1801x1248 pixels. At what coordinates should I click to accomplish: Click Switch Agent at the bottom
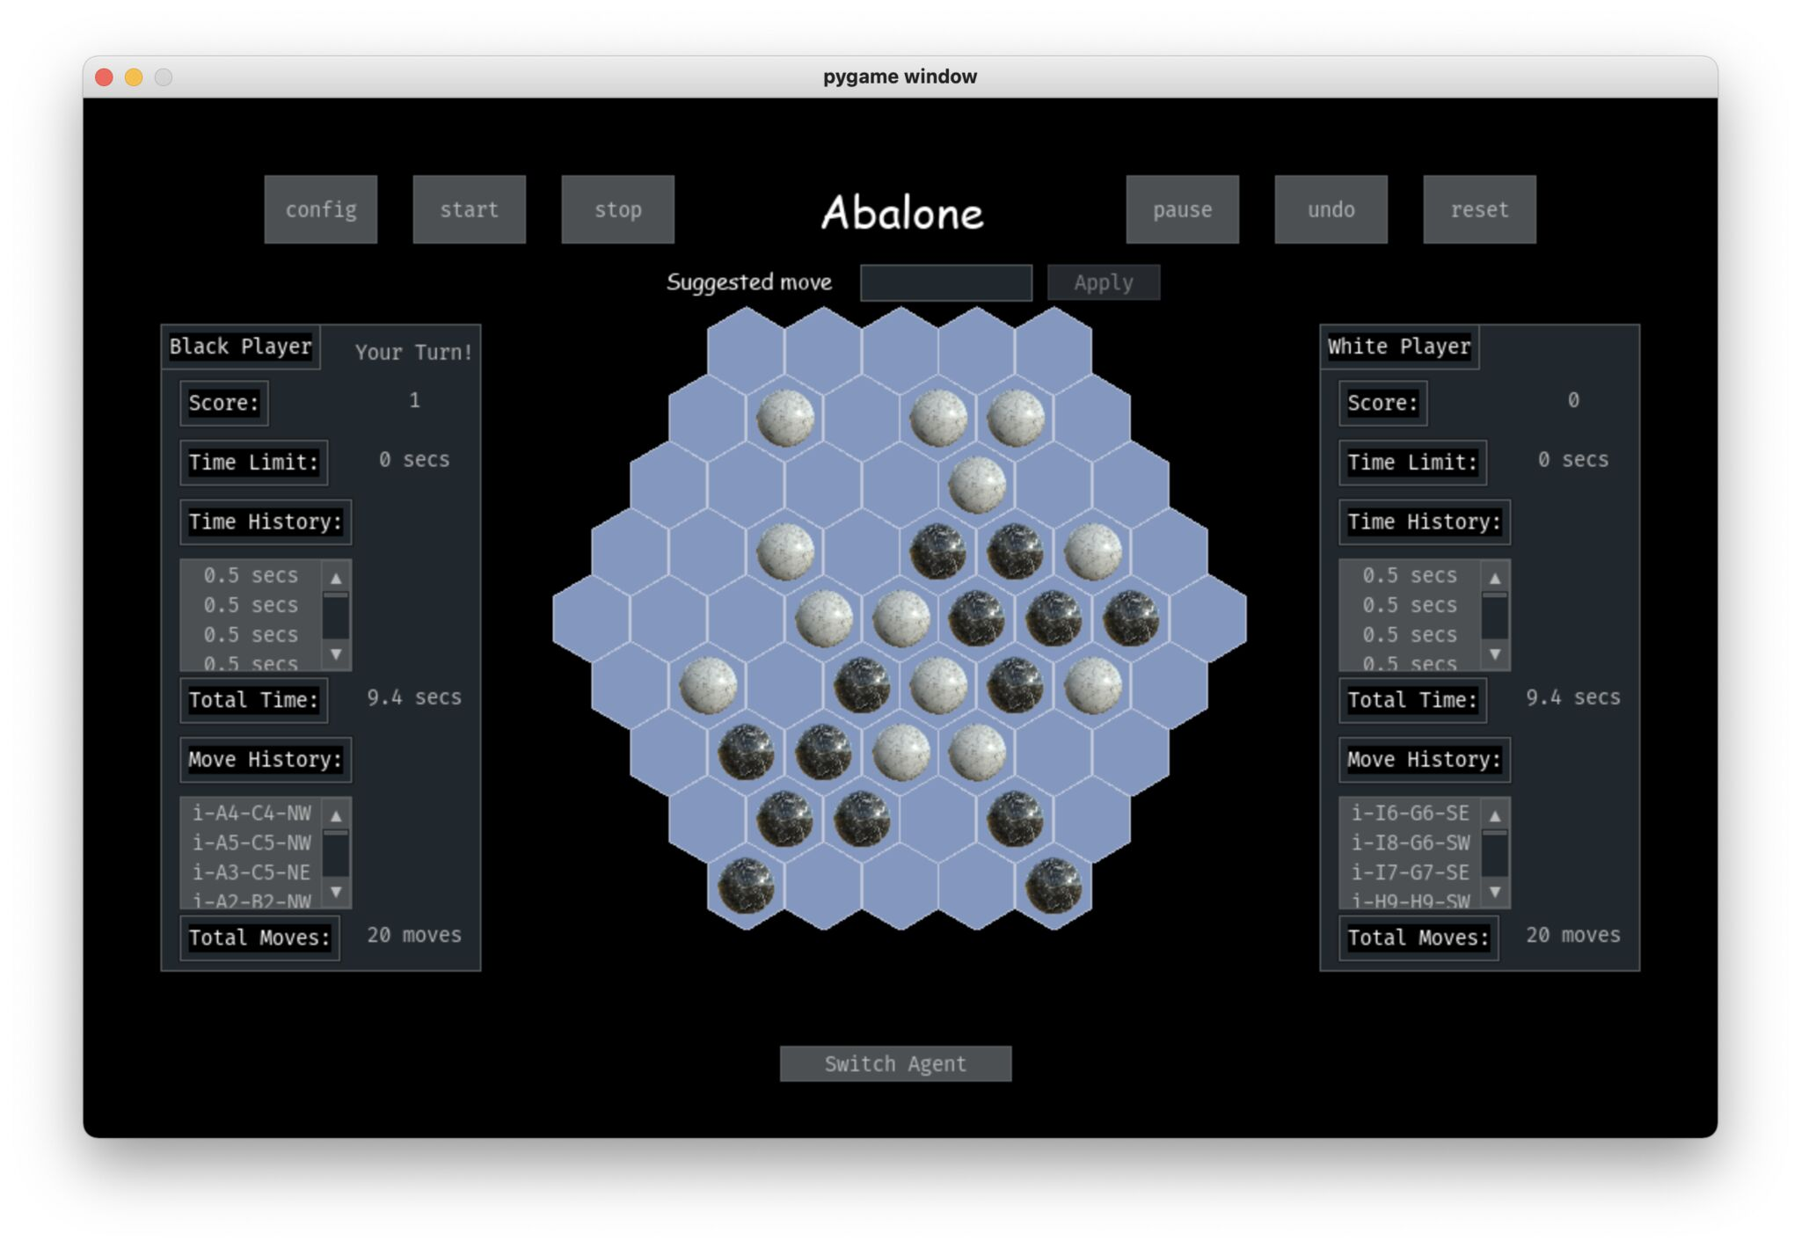tap(896, 1063)
